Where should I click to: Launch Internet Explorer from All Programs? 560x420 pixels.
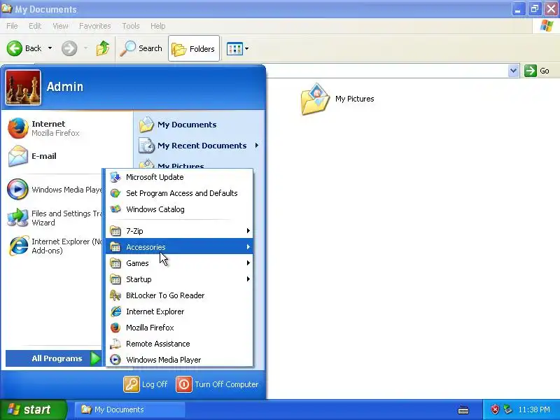(x=179, y=311)
